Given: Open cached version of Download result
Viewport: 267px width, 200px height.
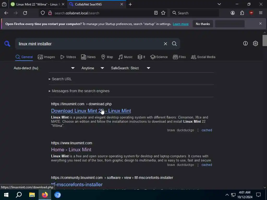Looking at the screenshot, I should tap(207, 130).
